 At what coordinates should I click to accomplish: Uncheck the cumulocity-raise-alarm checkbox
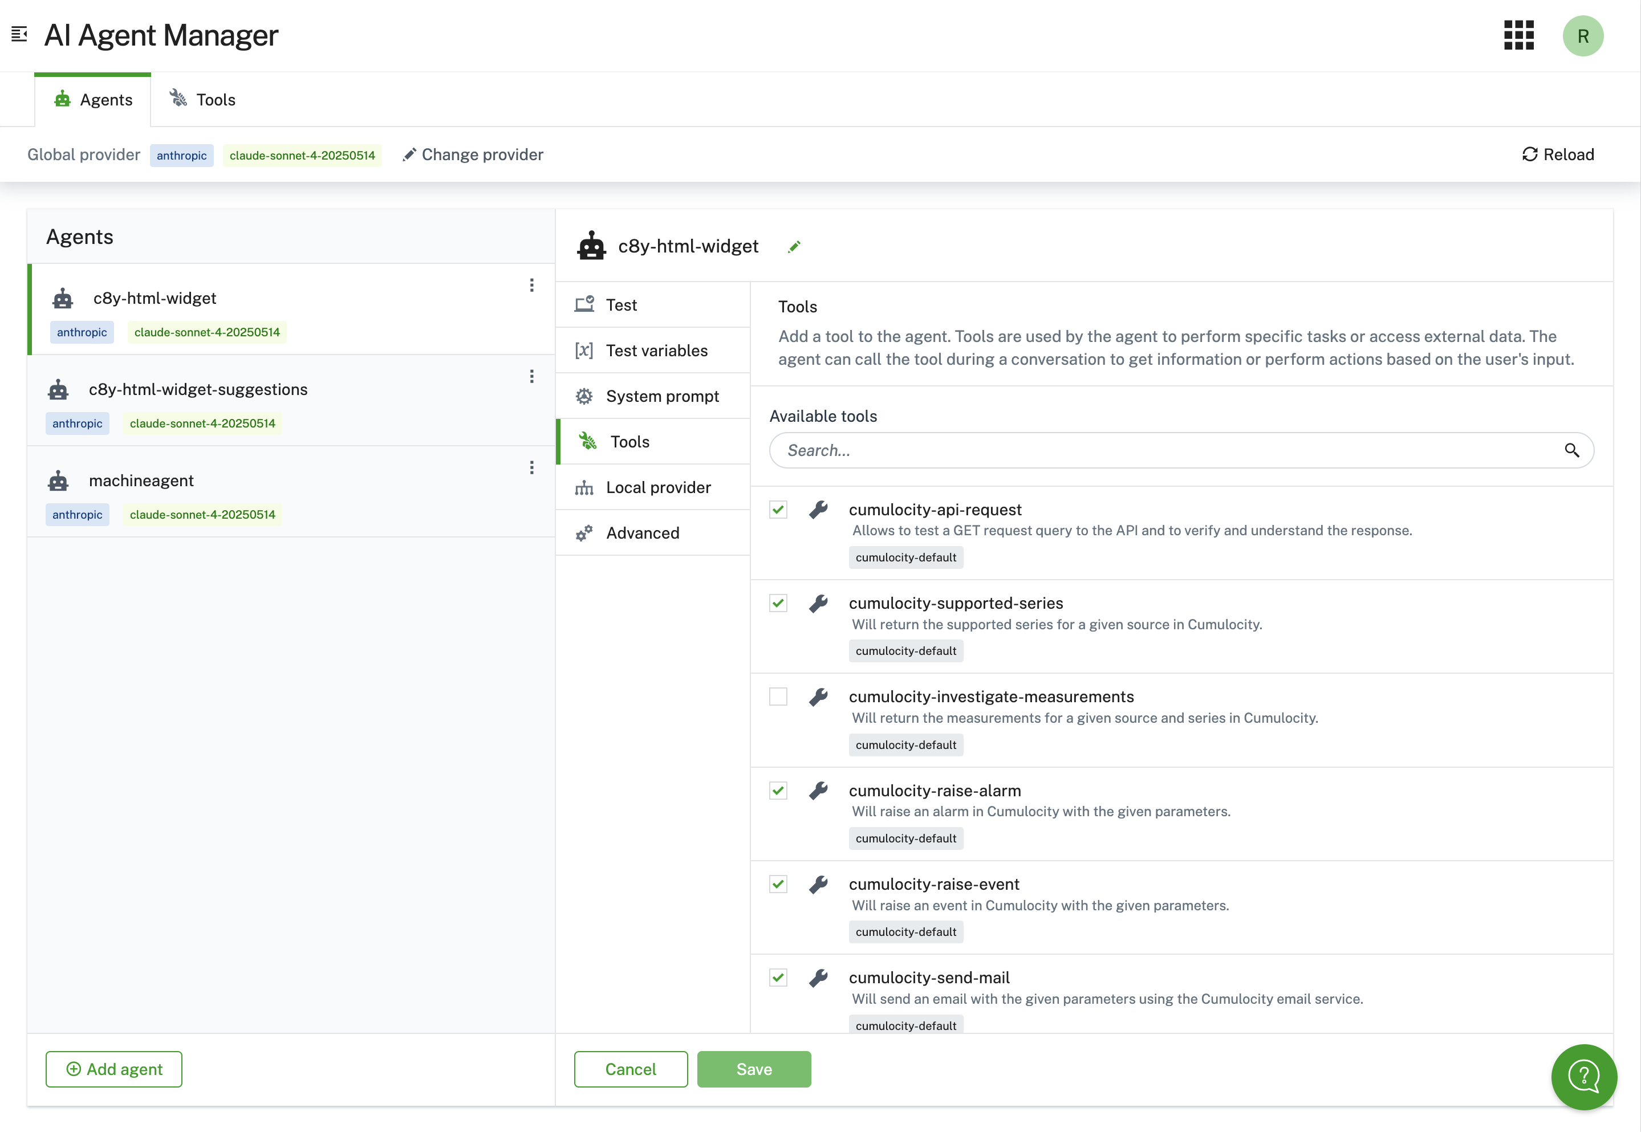[778, 790]
